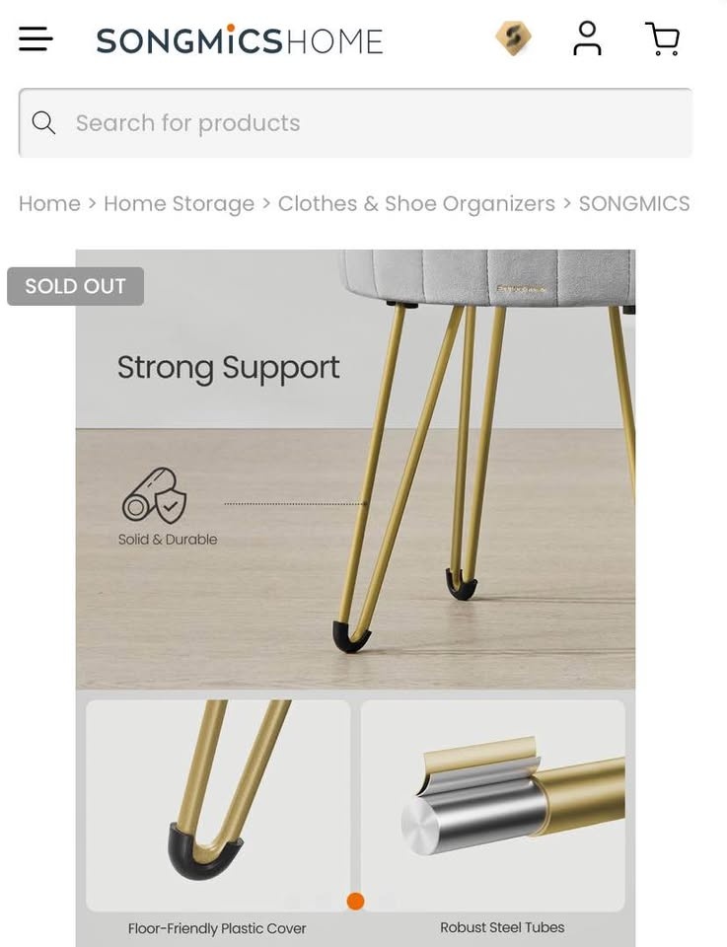Click the SOLD OUT badge
The image size is (727, 947).
pyautogui.click(x=76, y=286)
